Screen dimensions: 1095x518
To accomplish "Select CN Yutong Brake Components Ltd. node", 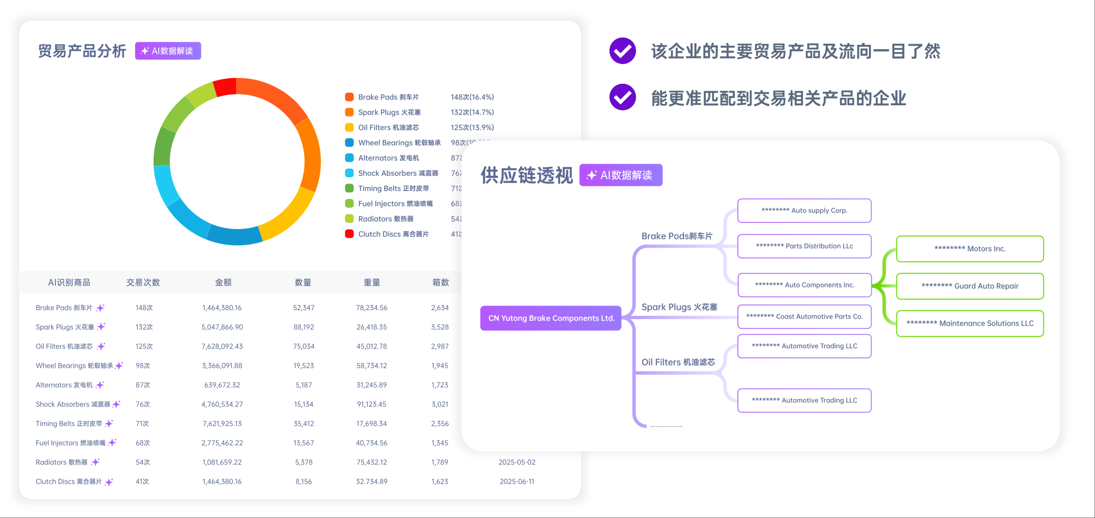I will 551,318.
